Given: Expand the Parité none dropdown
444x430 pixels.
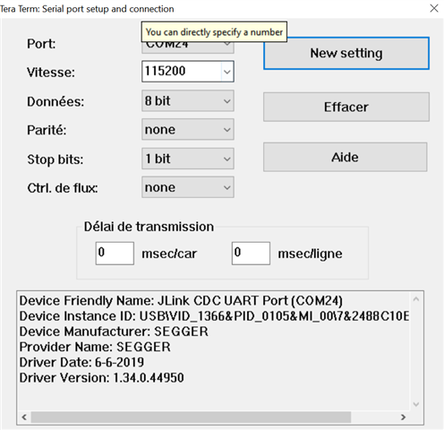Looking at the screenshot, I should (x=188, y=130).
